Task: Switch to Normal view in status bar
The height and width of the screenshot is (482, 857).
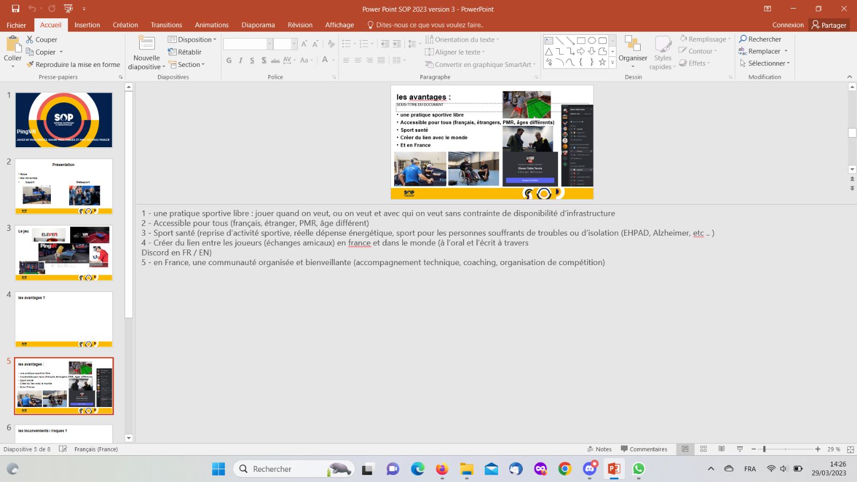Action: [685, 449]
